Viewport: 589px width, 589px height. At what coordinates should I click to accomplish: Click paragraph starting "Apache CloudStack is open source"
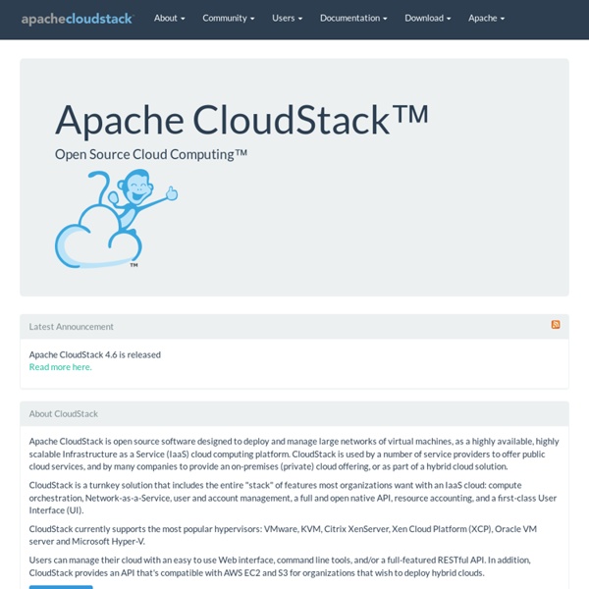point(294,455)
